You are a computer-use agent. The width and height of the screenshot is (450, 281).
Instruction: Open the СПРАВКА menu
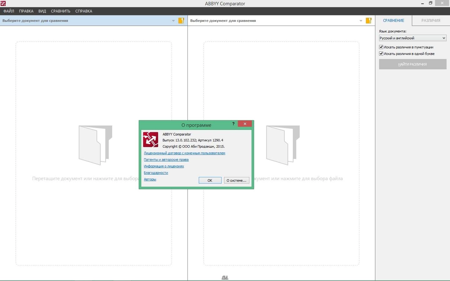point(84,11)
